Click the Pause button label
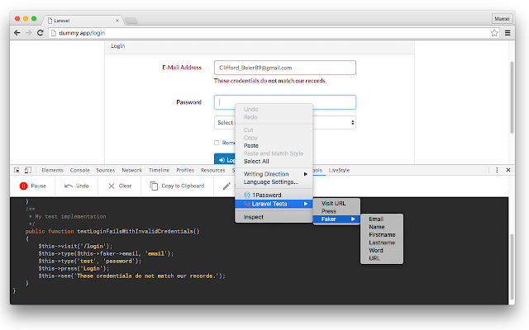Screen dimensions: 529x330 (x=39, y=186)
